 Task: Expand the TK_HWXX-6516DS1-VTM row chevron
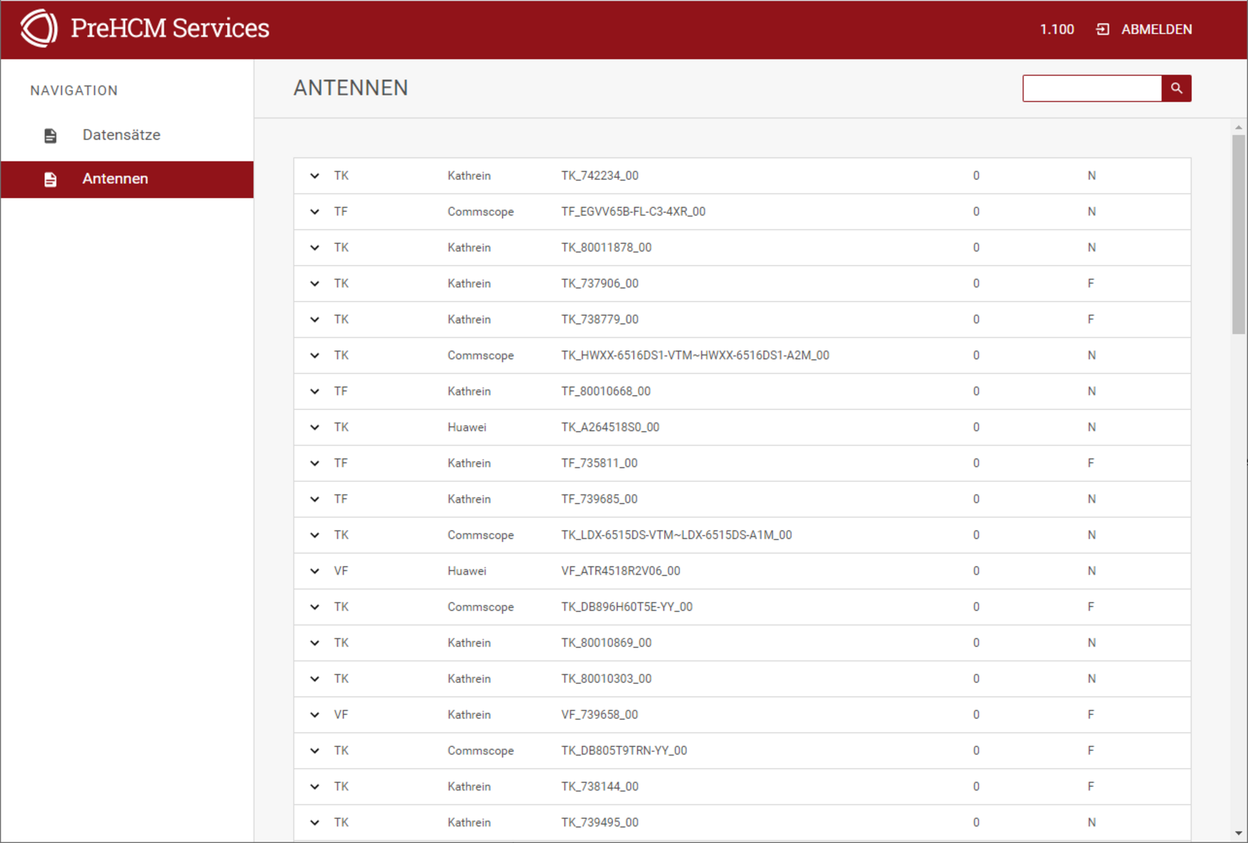[314, 355]
